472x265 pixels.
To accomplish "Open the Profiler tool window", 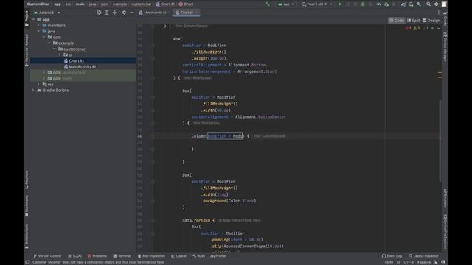I will [218, 256].
